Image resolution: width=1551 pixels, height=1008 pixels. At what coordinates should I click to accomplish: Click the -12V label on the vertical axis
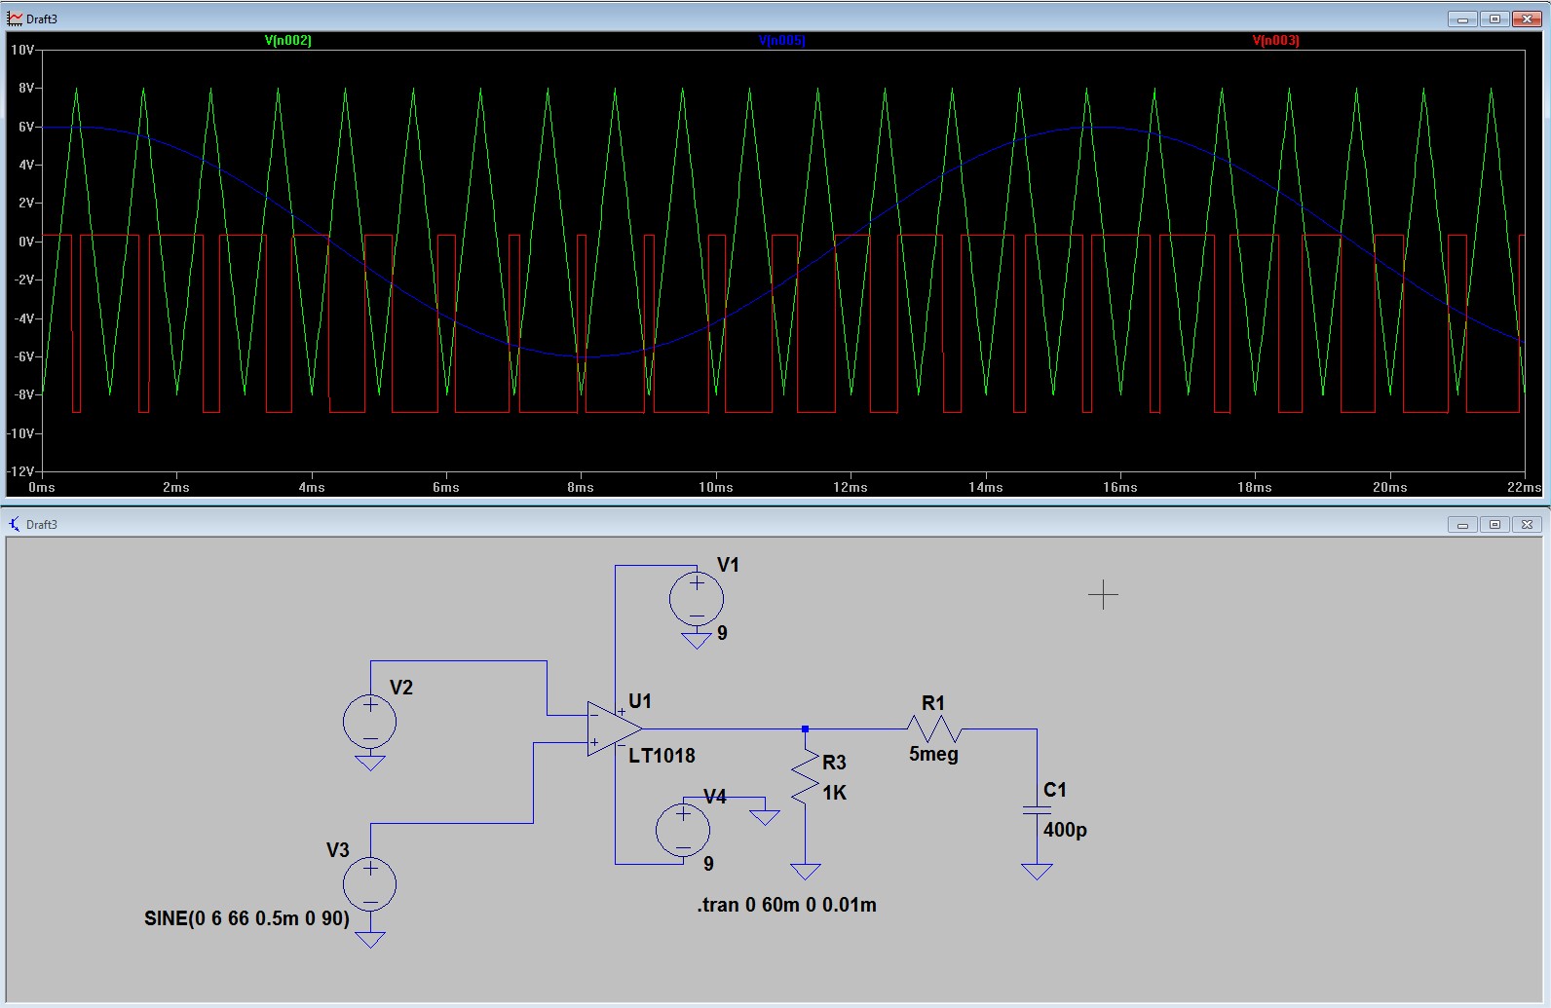20,471
